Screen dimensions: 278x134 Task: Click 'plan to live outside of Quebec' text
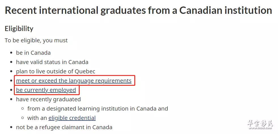tap(56, 71)
